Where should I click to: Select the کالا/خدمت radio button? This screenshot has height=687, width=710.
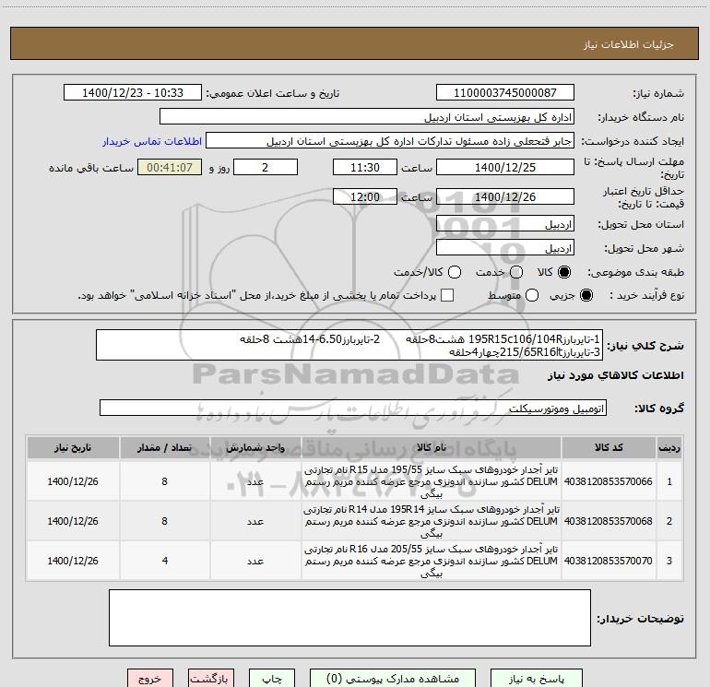tap(455, 272)
